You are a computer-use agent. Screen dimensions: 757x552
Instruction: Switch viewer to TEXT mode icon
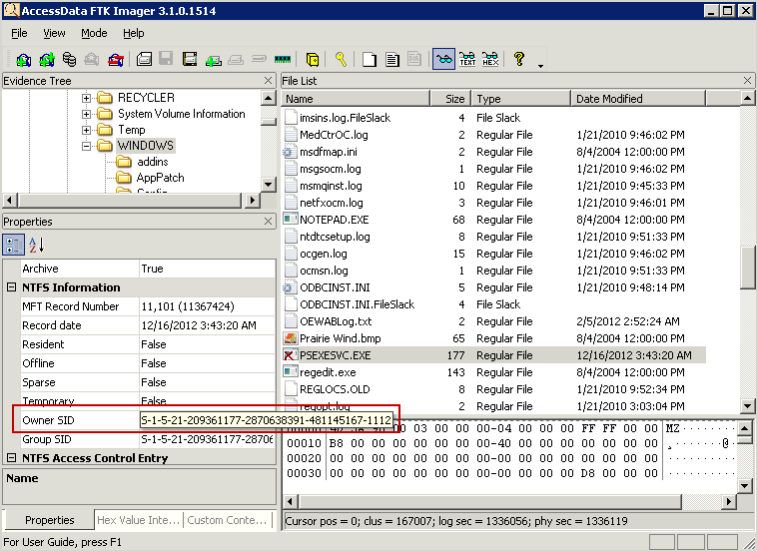click(467, 59)
